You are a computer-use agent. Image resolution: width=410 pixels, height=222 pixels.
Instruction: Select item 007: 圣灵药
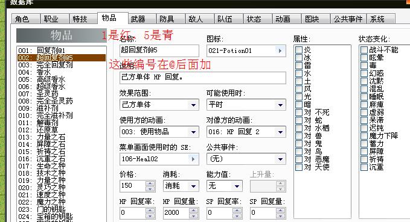coord(62,94)
